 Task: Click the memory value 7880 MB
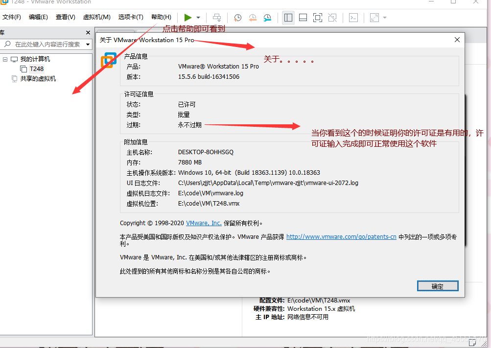(190, 162)
